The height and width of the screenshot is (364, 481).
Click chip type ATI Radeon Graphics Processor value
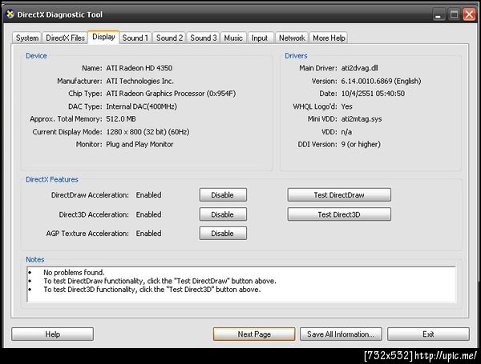(171, 94)
